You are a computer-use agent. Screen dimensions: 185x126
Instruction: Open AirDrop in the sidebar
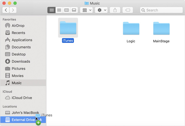point(23,26)
